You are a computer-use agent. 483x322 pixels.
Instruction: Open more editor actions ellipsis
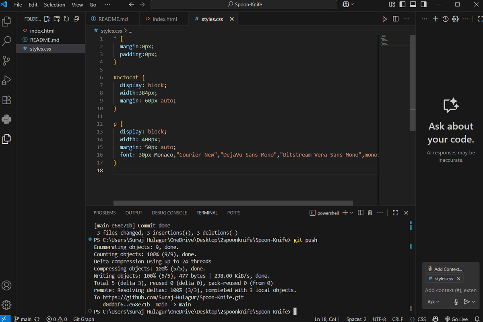tap(407, 19)
